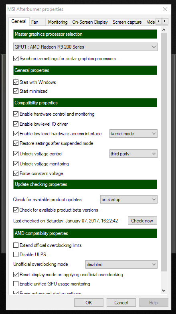Confirm settings with the OK button

click(89, 303)
